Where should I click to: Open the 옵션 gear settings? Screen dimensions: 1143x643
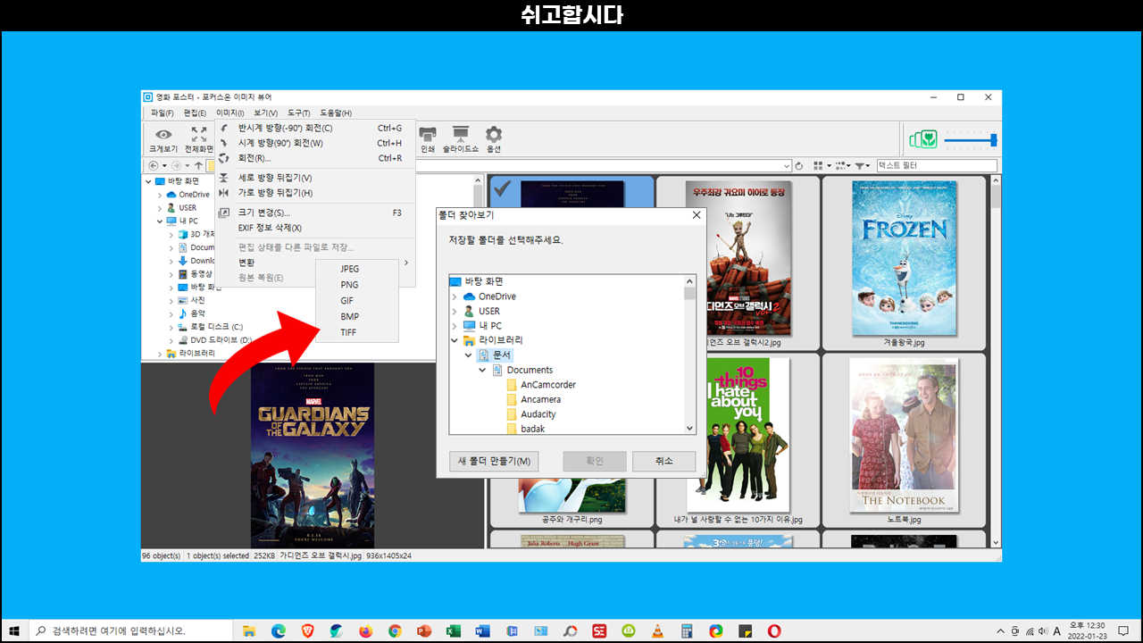click(493, 134)
